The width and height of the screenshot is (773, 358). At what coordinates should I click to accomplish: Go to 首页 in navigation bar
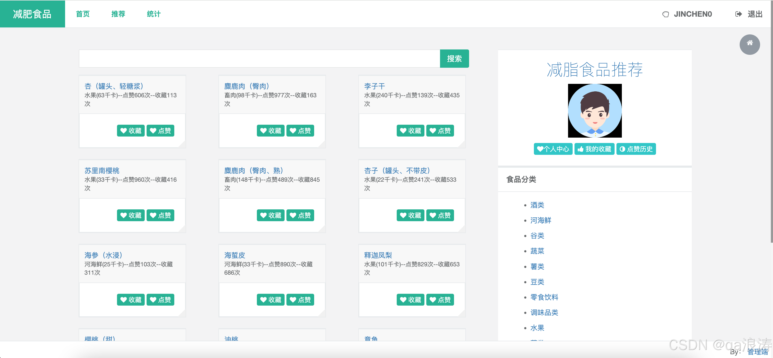83,14
